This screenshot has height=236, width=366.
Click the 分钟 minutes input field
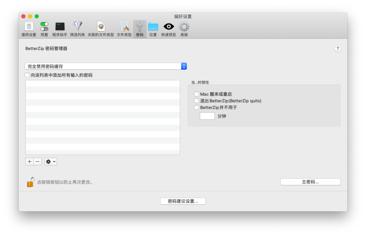207,116
